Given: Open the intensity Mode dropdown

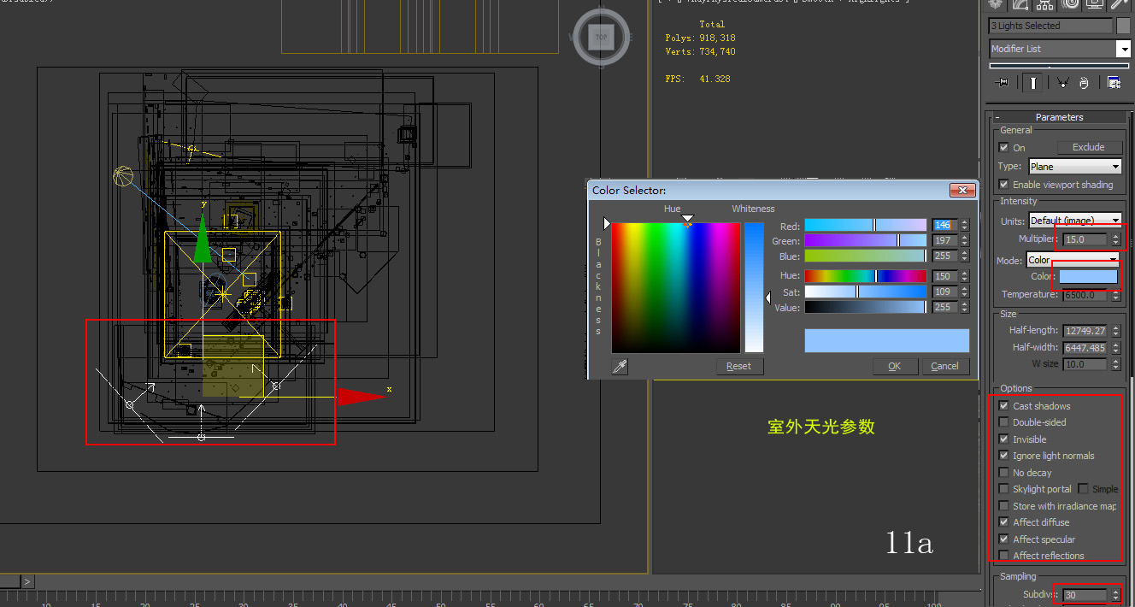Looking at the screenshot, I should click(x=1073, y=260).
